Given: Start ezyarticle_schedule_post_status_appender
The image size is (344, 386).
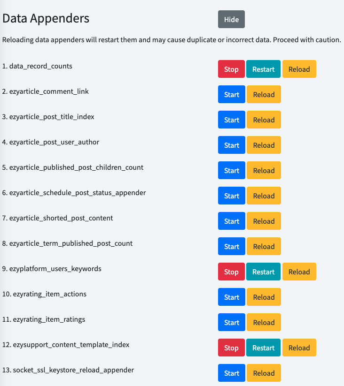Looking at the screenshot, I should pos(232,196).
